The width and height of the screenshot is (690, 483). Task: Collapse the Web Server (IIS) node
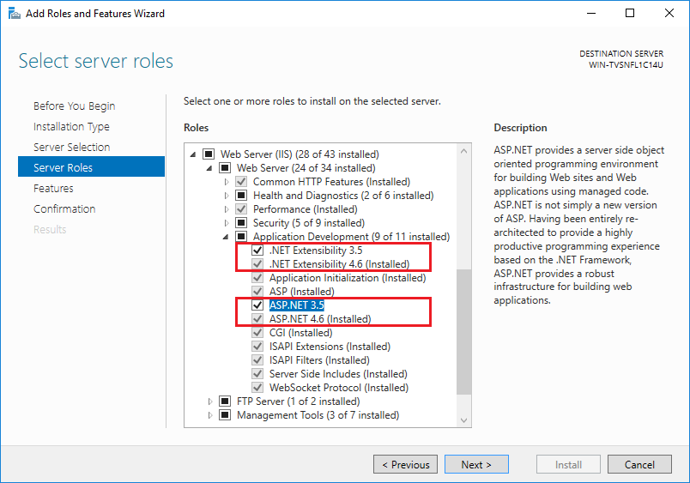coord(194,154)
